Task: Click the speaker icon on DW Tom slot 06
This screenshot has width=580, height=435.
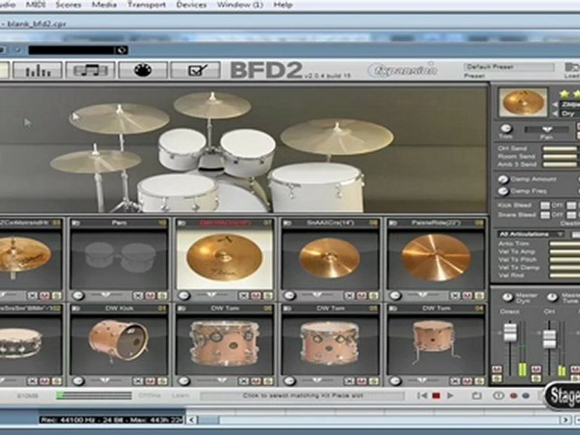Action: coord(182,308)
